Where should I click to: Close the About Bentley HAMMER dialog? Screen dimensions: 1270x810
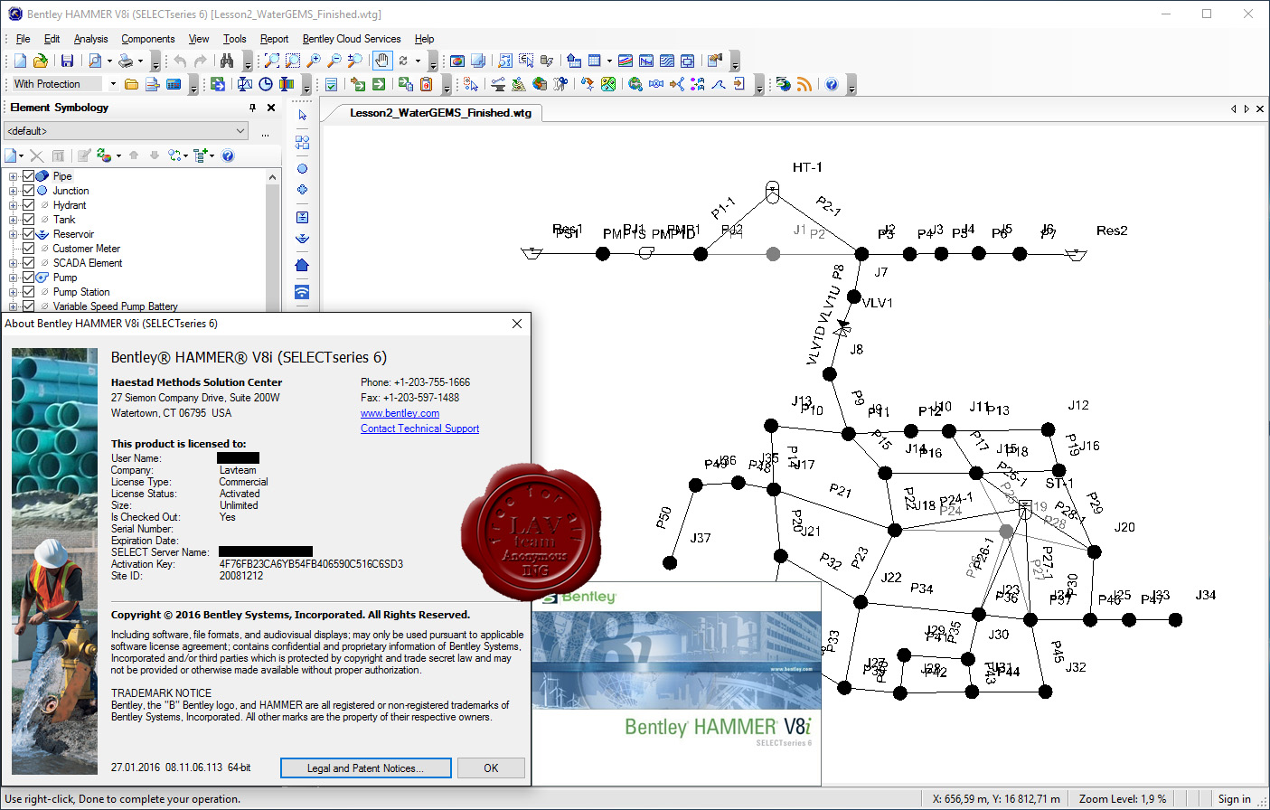click(x=517, y=324)
